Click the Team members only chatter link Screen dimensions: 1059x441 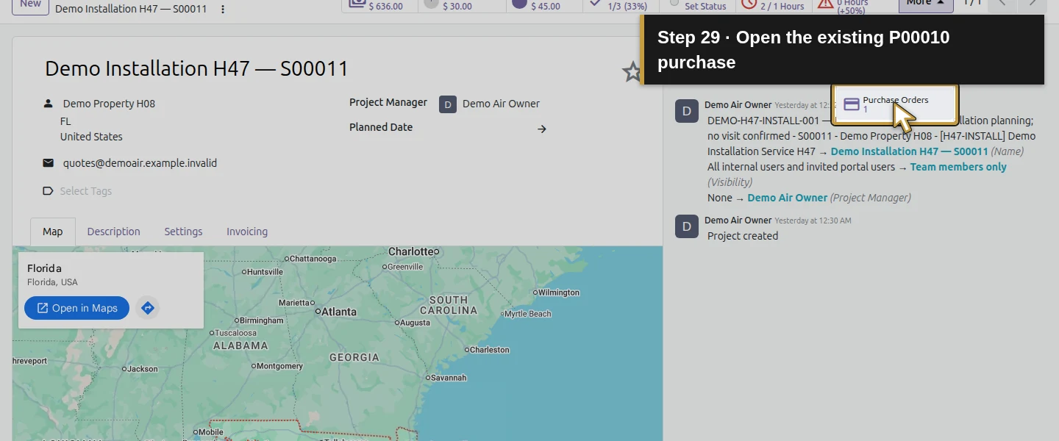click(x=958, y=167)
